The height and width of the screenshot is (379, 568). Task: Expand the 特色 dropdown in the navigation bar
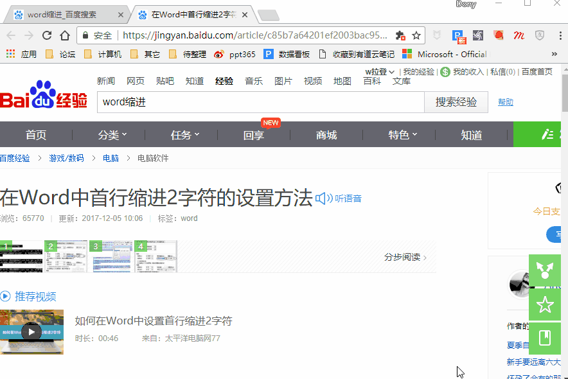[402, 135]
